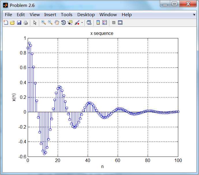Open the Edit menu
The width and height of the screenshot is (199, 175).
pos(21,15)
